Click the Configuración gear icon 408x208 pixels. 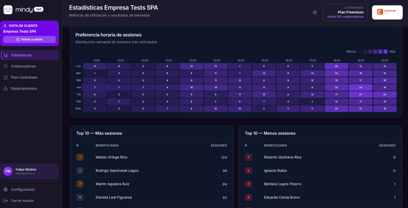coord(5,189)
